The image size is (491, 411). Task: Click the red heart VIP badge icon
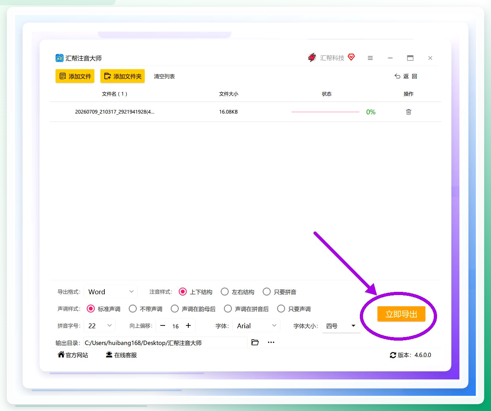point(351,57)
